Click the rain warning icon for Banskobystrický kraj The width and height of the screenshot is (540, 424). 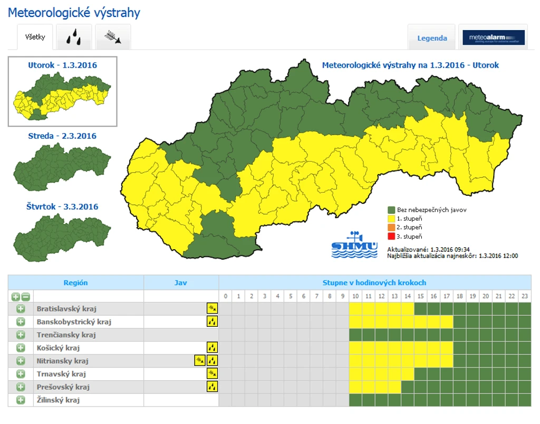[212, 321]
